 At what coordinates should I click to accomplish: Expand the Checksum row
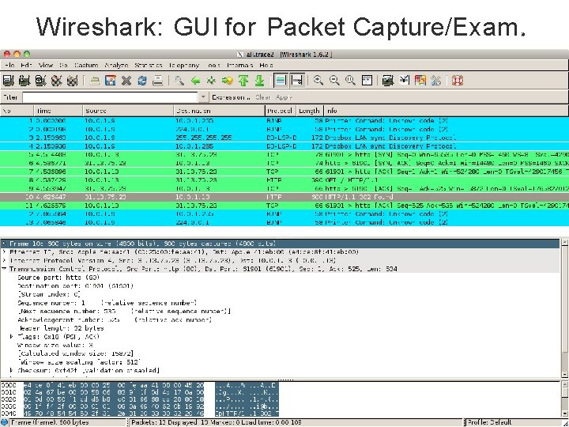tap(12, 370)
